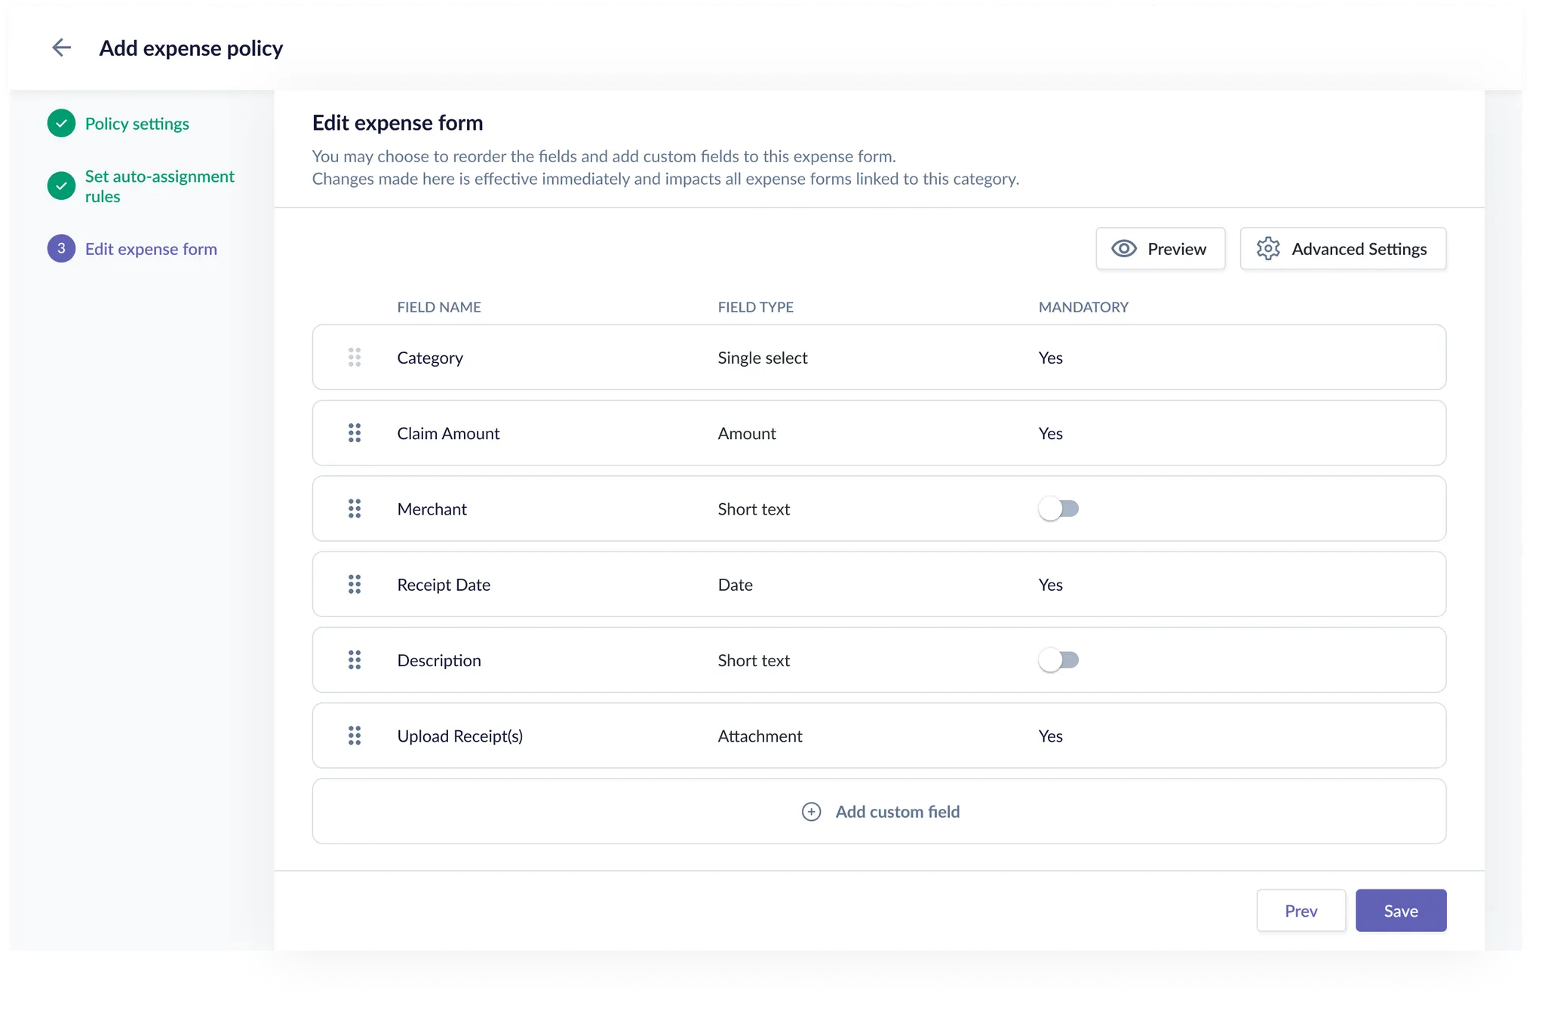The width and height of the screenshot is (1545, 1011).
Task: Click Add custom field text
Action: click(897, 812)
